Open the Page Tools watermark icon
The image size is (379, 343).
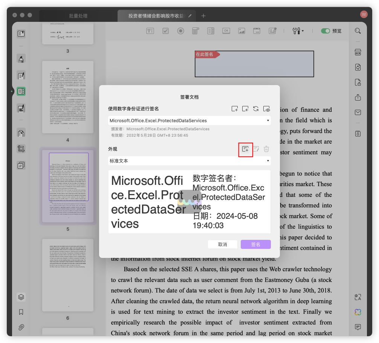point(21,165)
